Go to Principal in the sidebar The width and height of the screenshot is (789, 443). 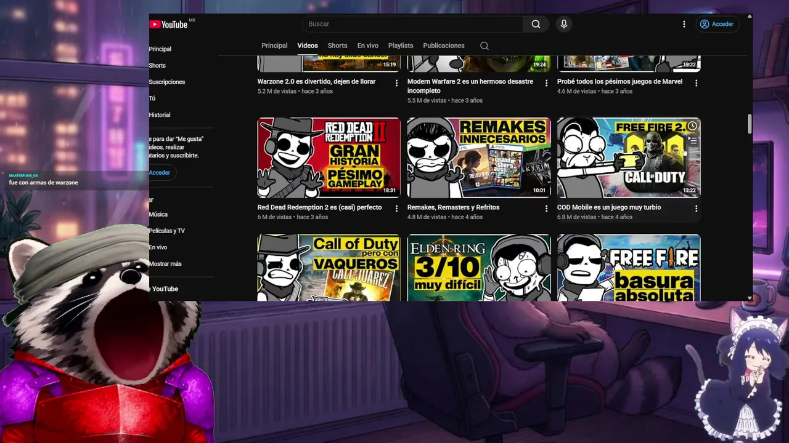coord(160,49)
